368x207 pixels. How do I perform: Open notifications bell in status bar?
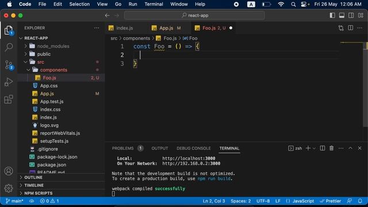(360, 201)
